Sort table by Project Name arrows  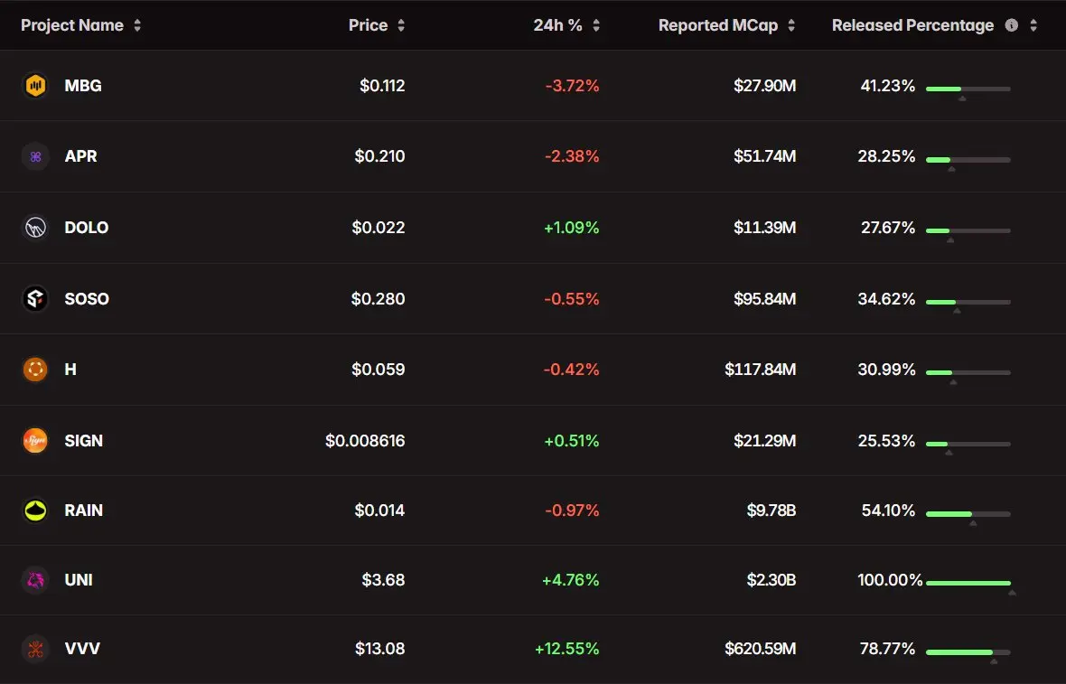tap(137, 25)
